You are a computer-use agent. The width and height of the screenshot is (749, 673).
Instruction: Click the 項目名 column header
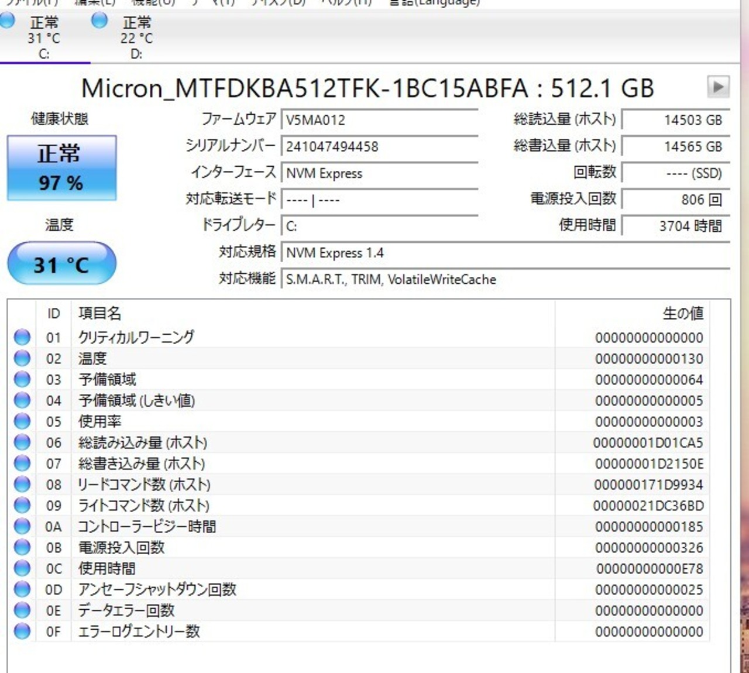click(100, 314)
